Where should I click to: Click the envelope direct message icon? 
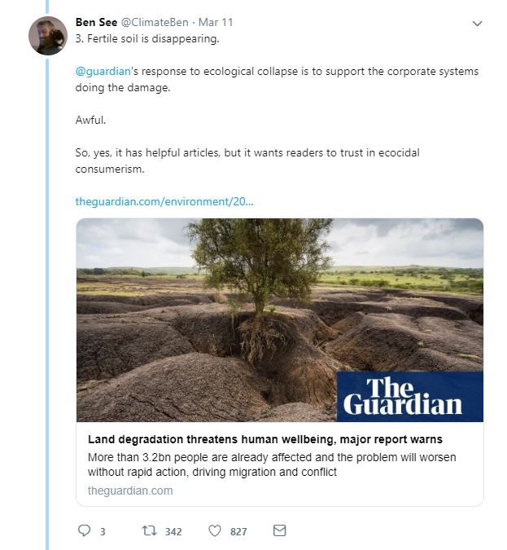(x=279, y=530)
